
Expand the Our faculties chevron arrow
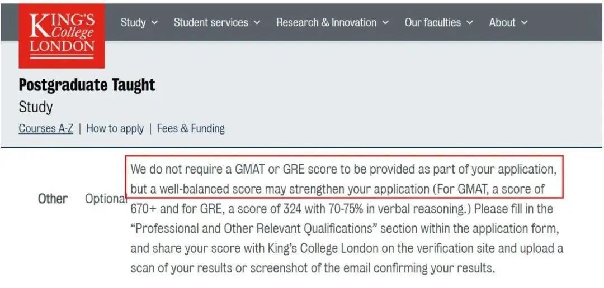[469, 23]
